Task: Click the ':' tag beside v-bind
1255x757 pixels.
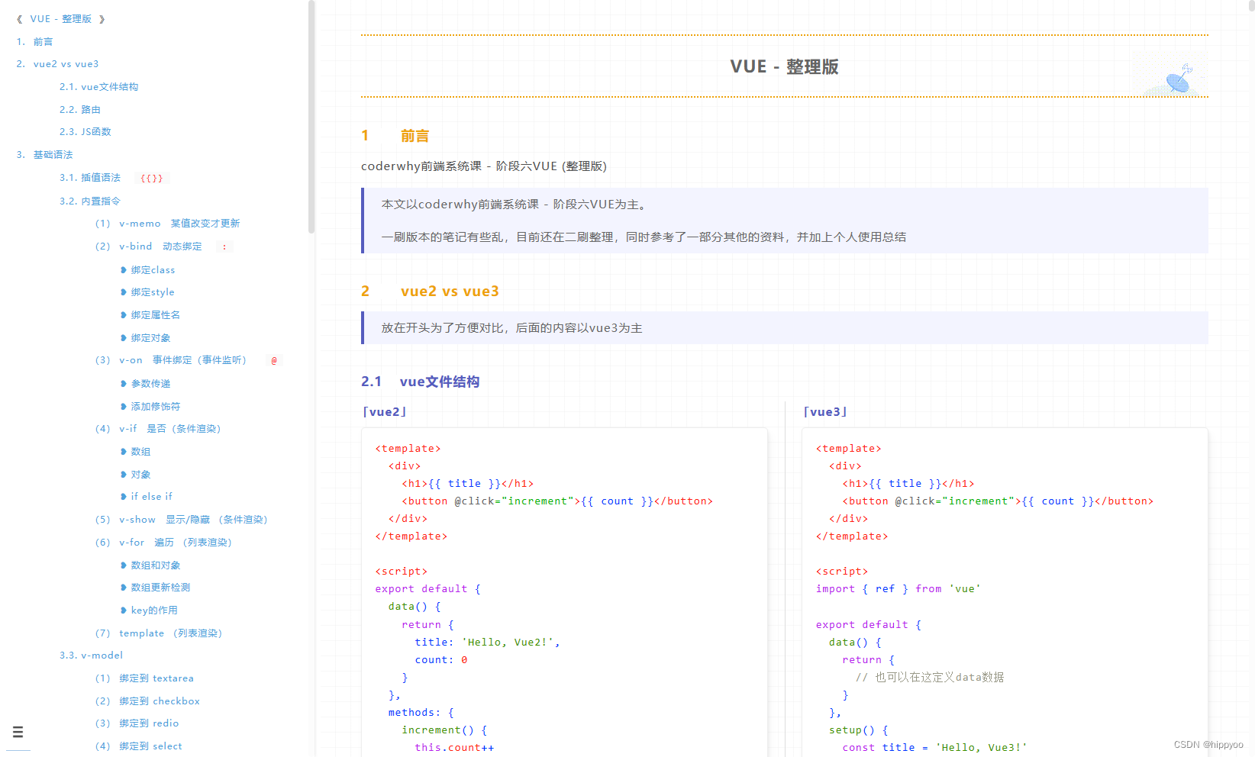Action: (x=224, y=247)
